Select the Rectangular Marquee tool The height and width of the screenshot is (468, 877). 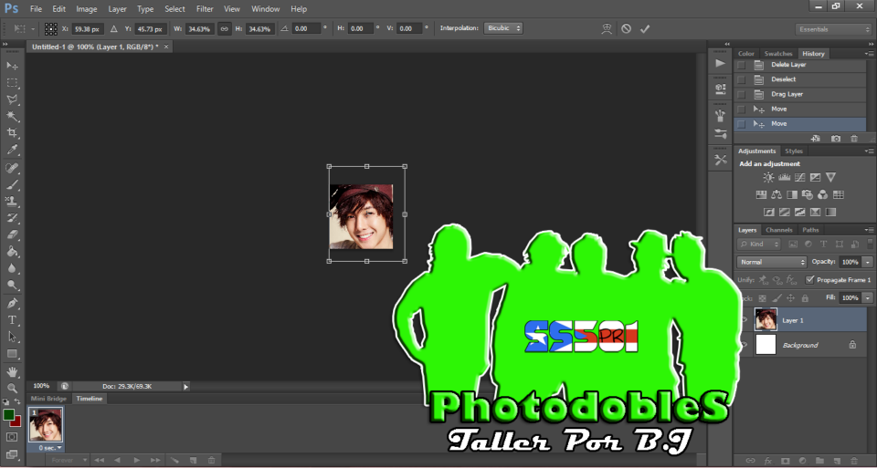12,83
